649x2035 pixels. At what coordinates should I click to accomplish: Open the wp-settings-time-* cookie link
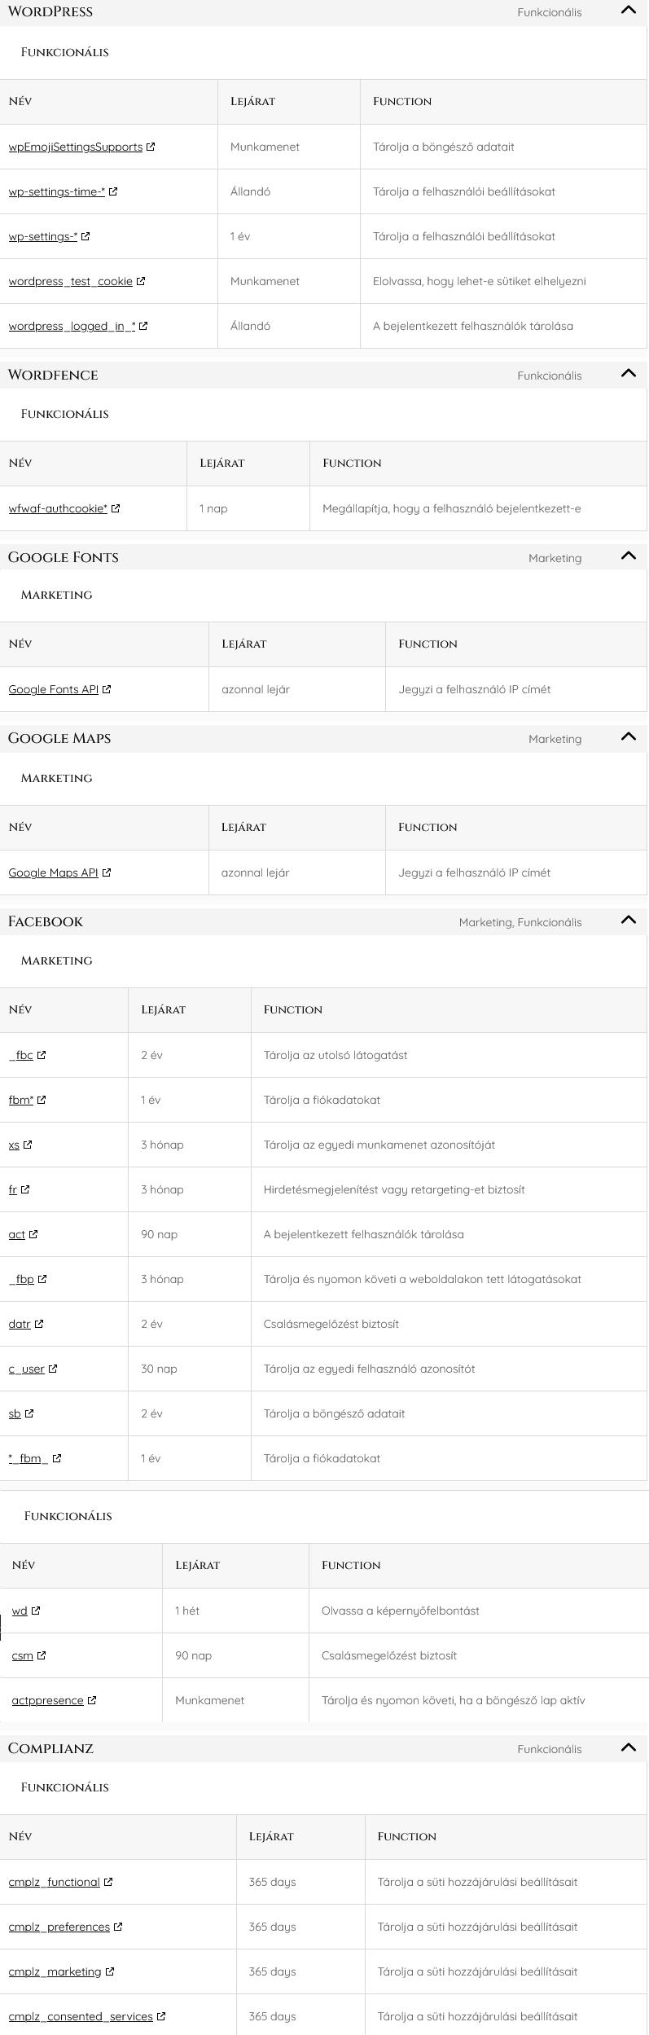[56, 192]
